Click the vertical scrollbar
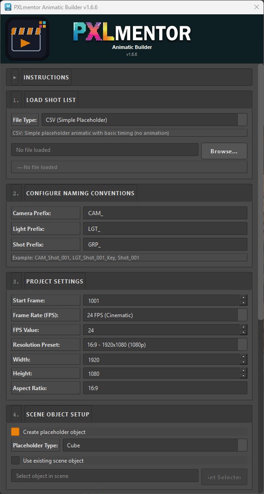Image resolution: width=264 pixels, height=494 pixels. coord(260,192)
